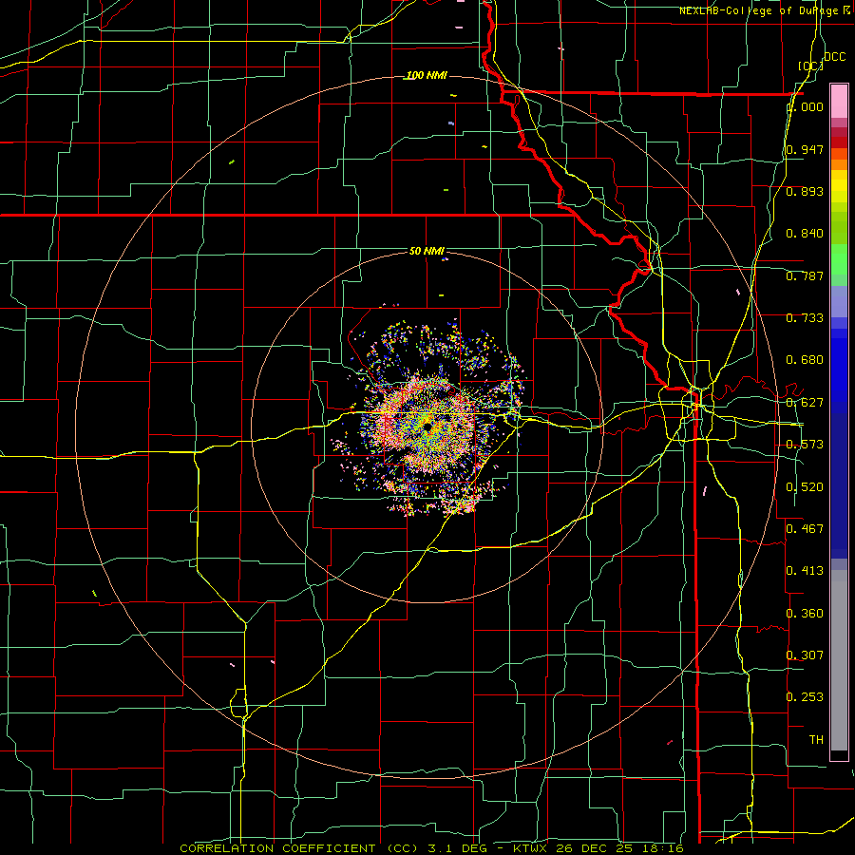Select the 0.467 legend value
This screenshot has width=855, height=855.
click(x=805, y=529)
